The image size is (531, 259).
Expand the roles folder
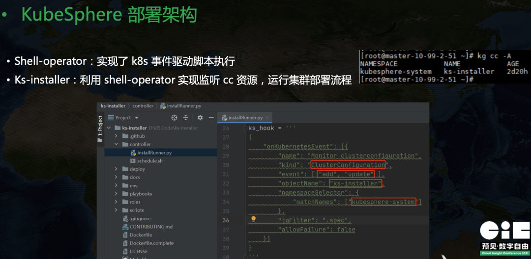point(116,202)
